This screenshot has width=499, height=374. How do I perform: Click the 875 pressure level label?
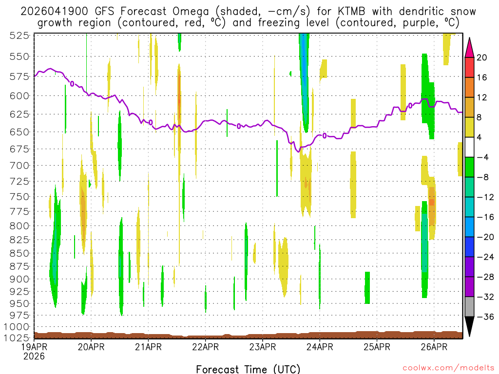pos(19,266)
